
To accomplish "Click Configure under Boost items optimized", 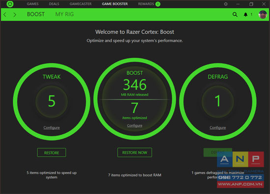I will pyautogui.click(x=135, y=125).
